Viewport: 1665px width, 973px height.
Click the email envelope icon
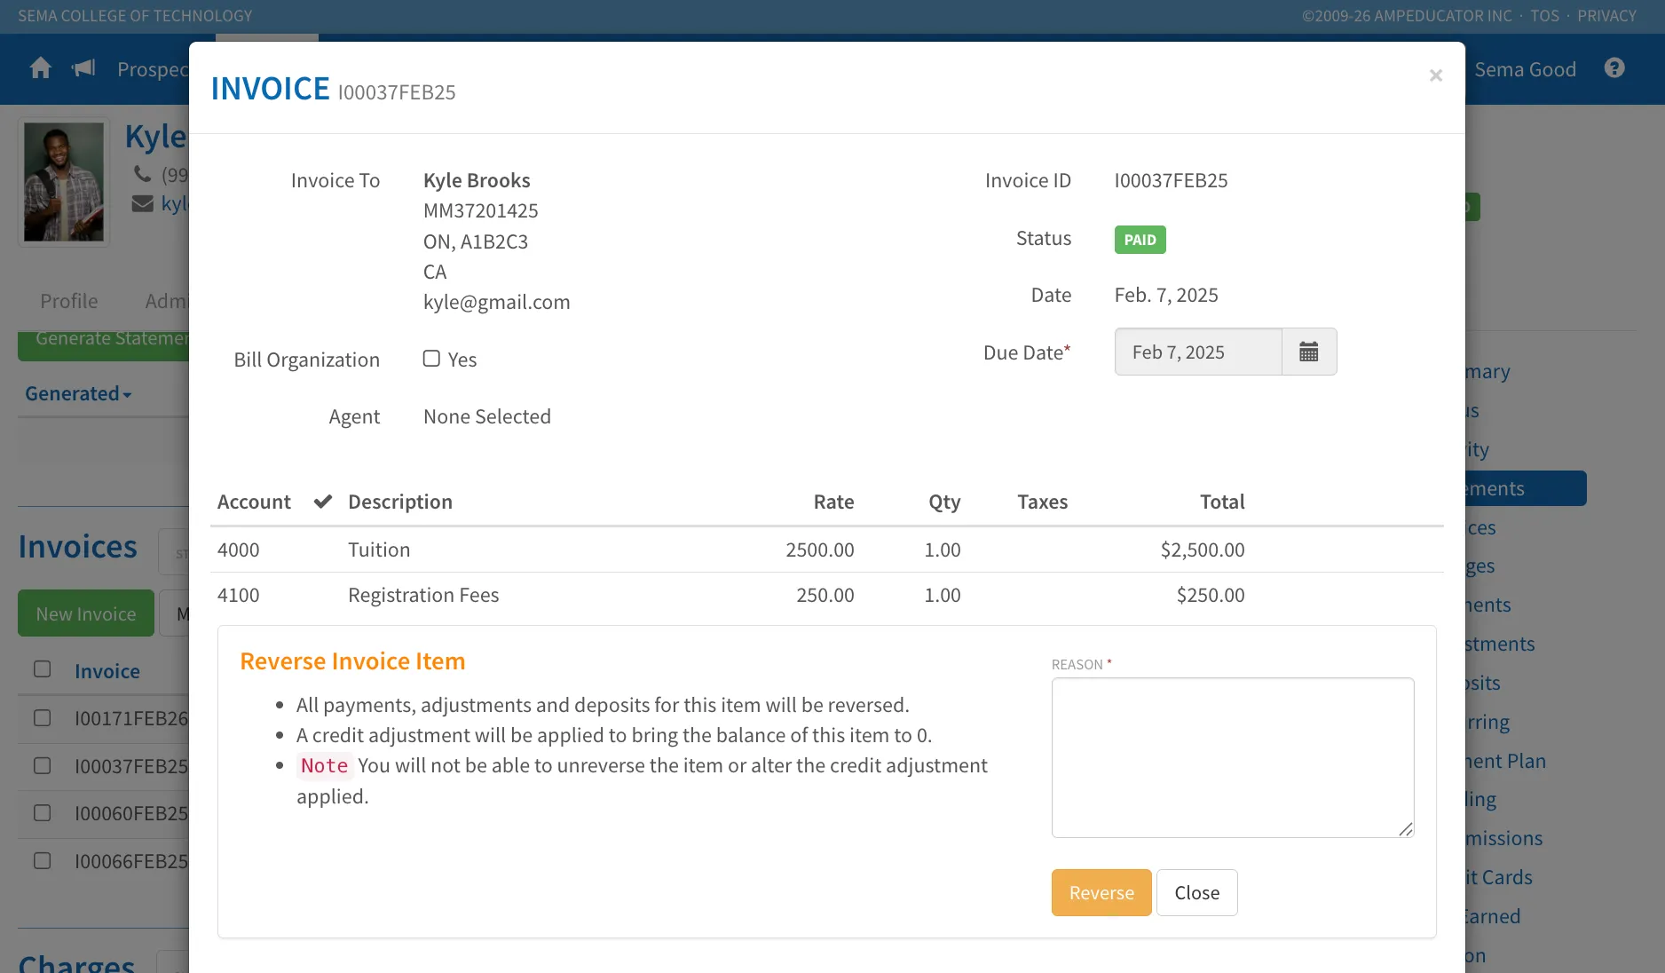coord(142,204)
